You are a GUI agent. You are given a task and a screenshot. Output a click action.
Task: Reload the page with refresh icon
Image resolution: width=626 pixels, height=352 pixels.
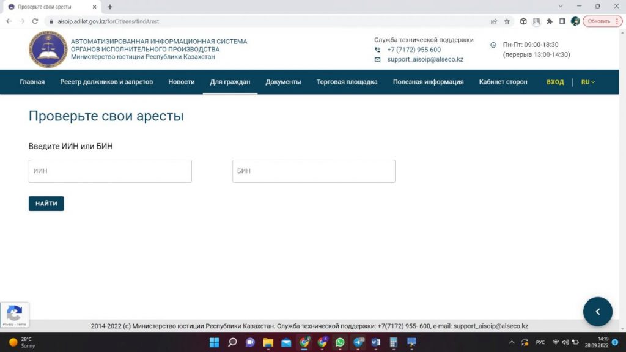click(x=35, y=21)
